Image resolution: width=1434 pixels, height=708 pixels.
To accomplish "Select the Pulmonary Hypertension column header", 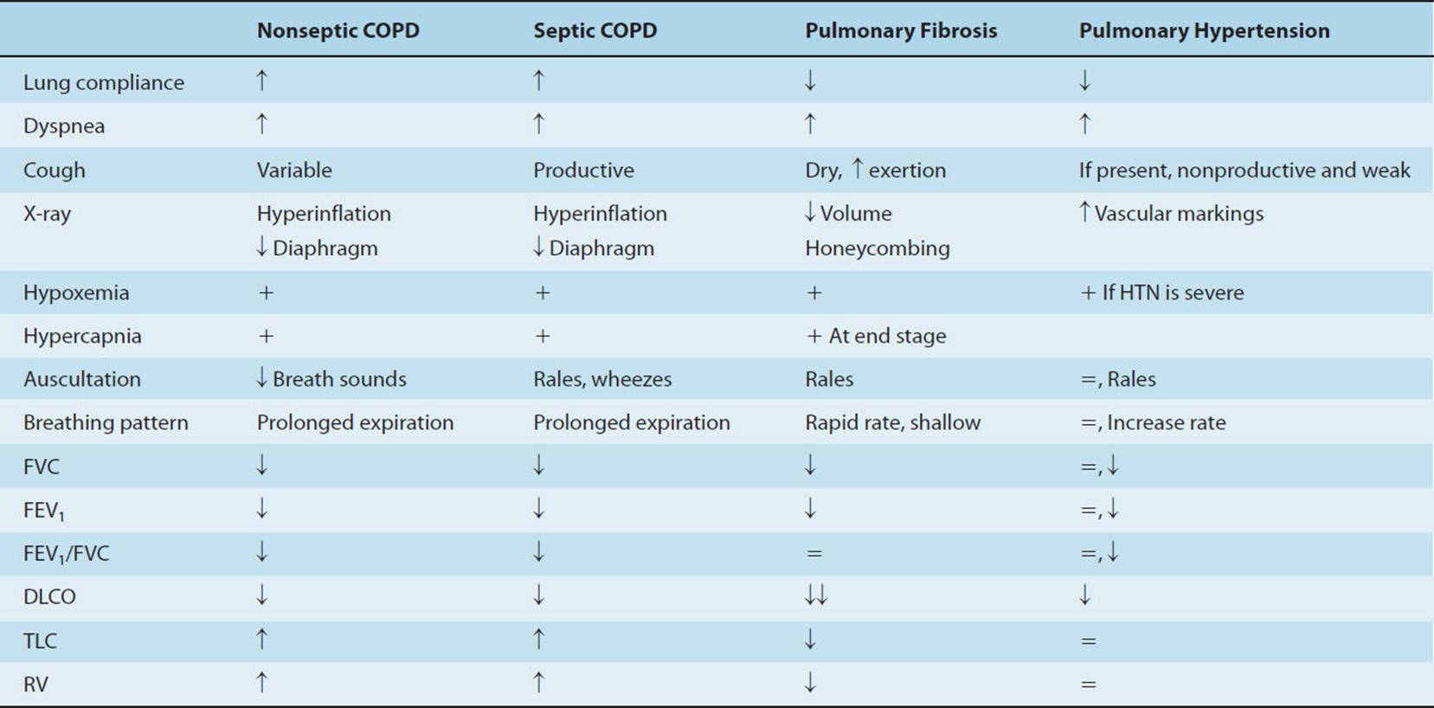I will coord(1204,31).
